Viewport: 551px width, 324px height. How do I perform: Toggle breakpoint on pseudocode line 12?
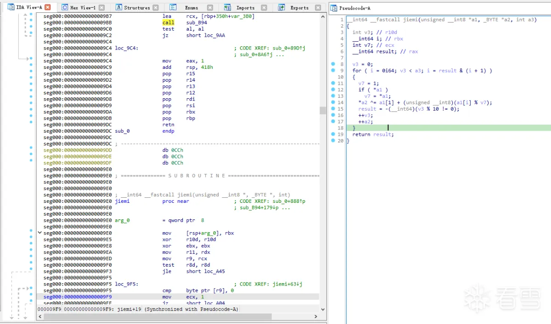(334, 90)
